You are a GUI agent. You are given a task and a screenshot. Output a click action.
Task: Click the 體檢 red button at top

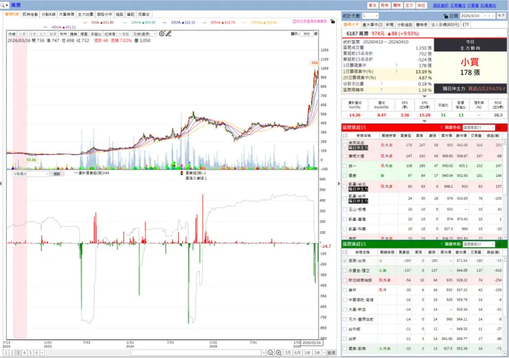[x=397, y=6]
